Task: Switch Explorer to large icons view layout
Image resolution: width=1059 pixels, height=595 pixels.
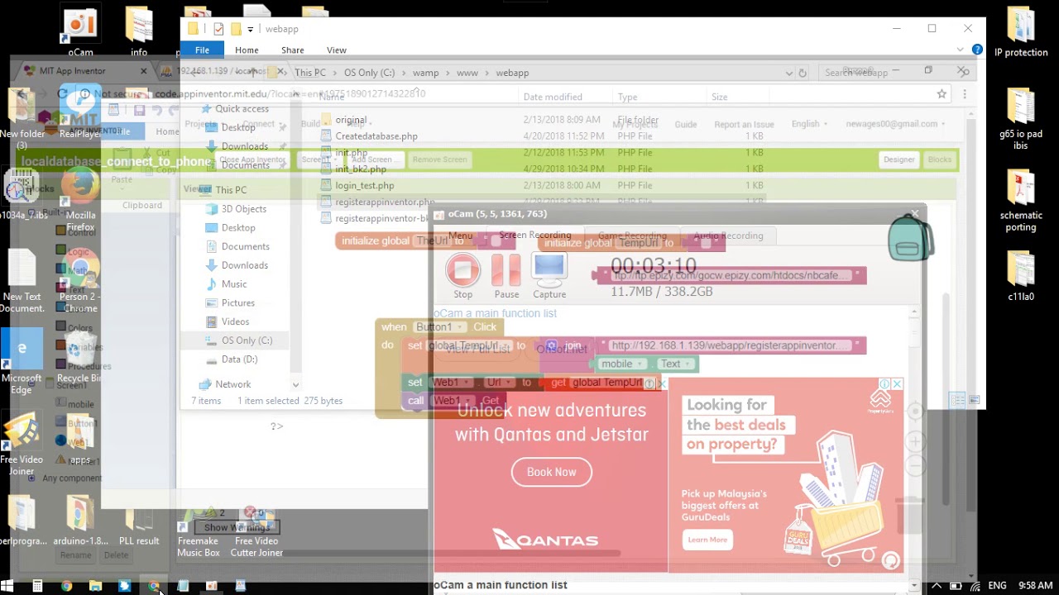Action: click(974, 401)
